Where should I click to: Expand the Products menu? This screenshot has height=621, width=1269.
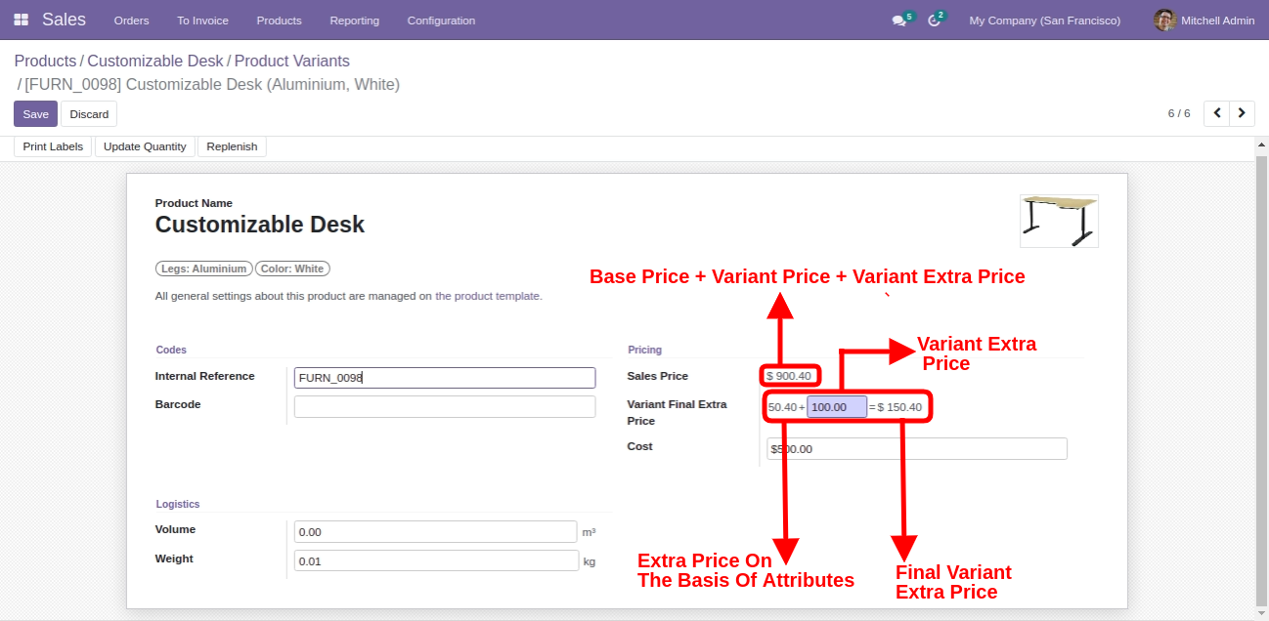pyautogui.click(x=279, y=21)
